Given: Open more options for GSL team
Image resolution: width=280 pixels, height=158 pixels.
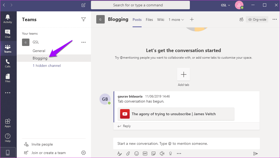Looking at the screenshot, I should coord(84,42).
